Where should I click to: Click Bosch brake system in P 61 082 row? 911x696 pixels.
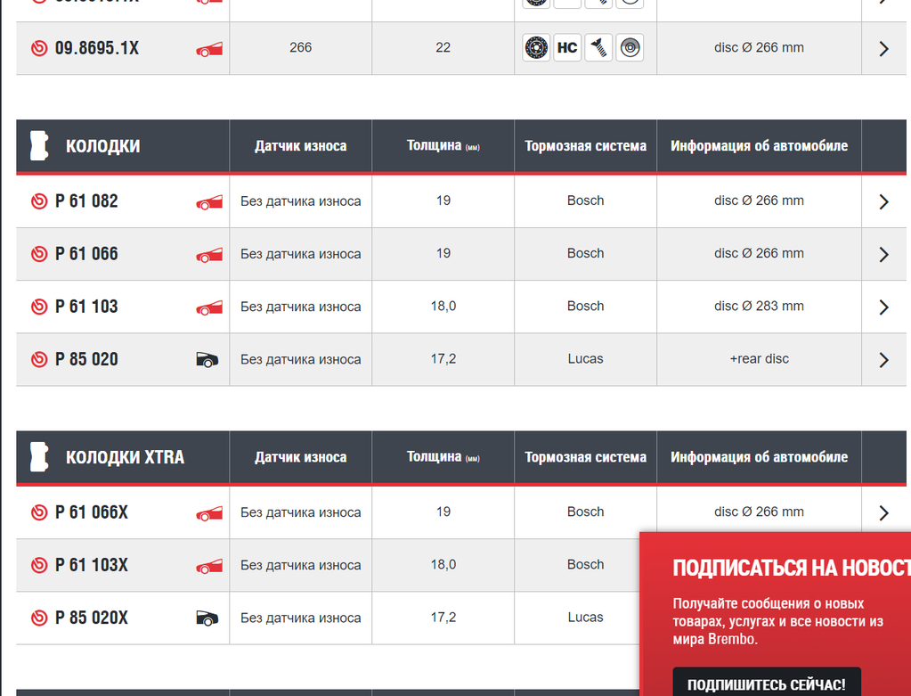coord(586,201)
